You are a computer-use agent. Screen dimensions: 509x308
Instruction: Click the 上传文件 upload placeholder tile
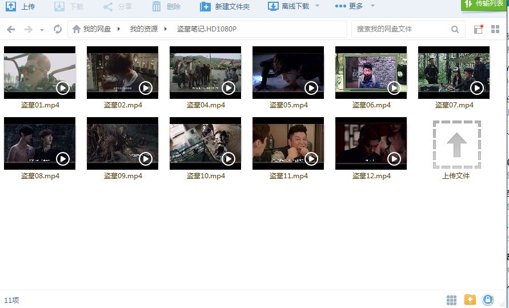(457, 145)
